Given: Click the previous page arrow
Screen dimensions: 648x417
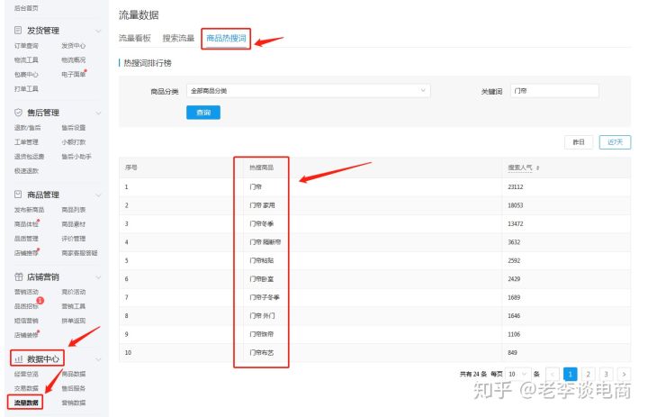Looking at the screenshot, I should (x=552, y=374).
